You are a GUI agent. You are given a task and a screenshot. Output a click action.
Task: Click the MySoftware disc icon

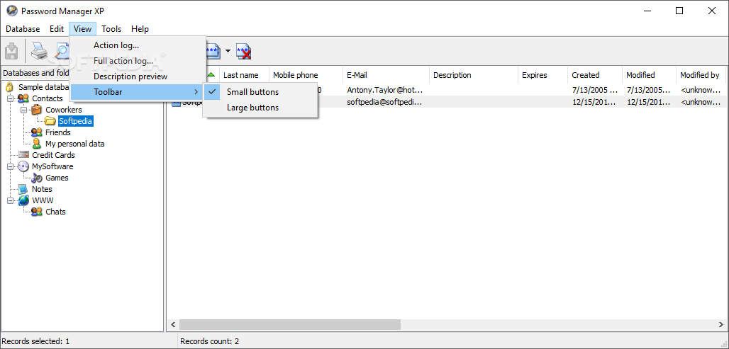(23, 166)
